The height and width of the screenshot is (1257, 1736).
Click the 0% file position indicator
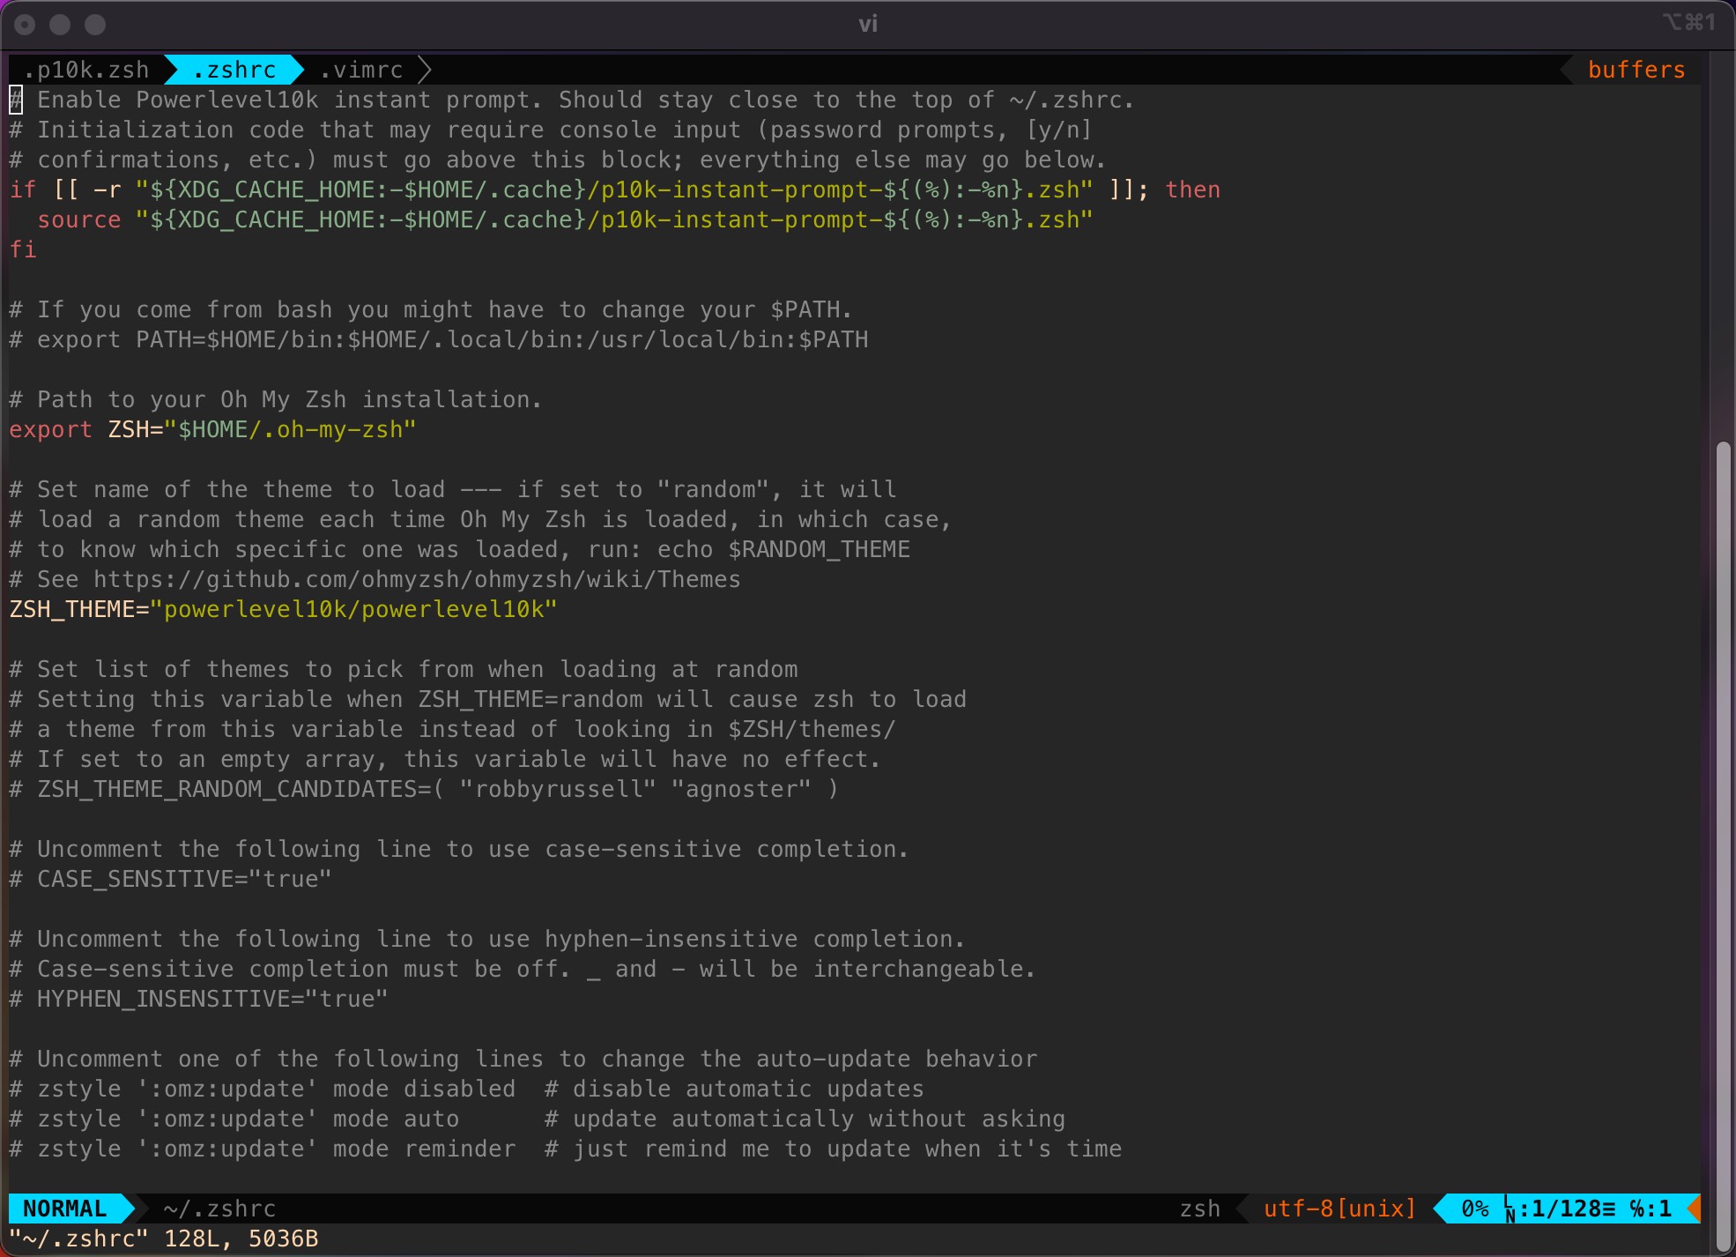coord(1474,1209)
